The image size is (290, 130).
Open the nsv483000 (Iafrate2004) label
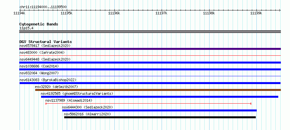click(x=42, y=52)
